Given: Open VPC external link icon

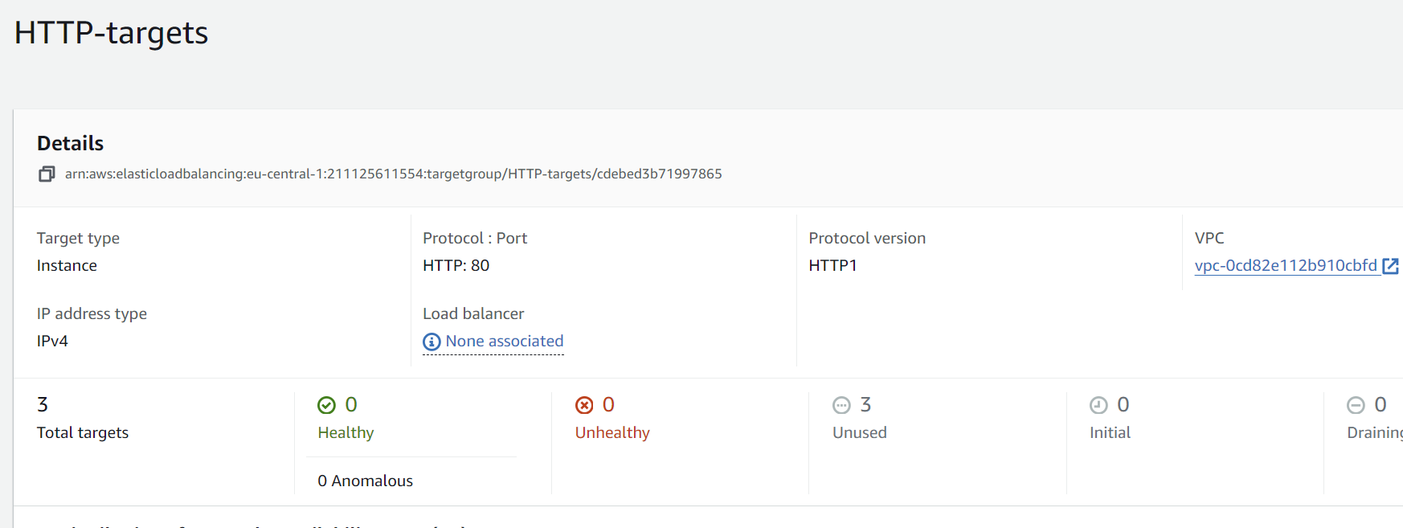Looking at the screenshot, I should [x=1390, y=266].
